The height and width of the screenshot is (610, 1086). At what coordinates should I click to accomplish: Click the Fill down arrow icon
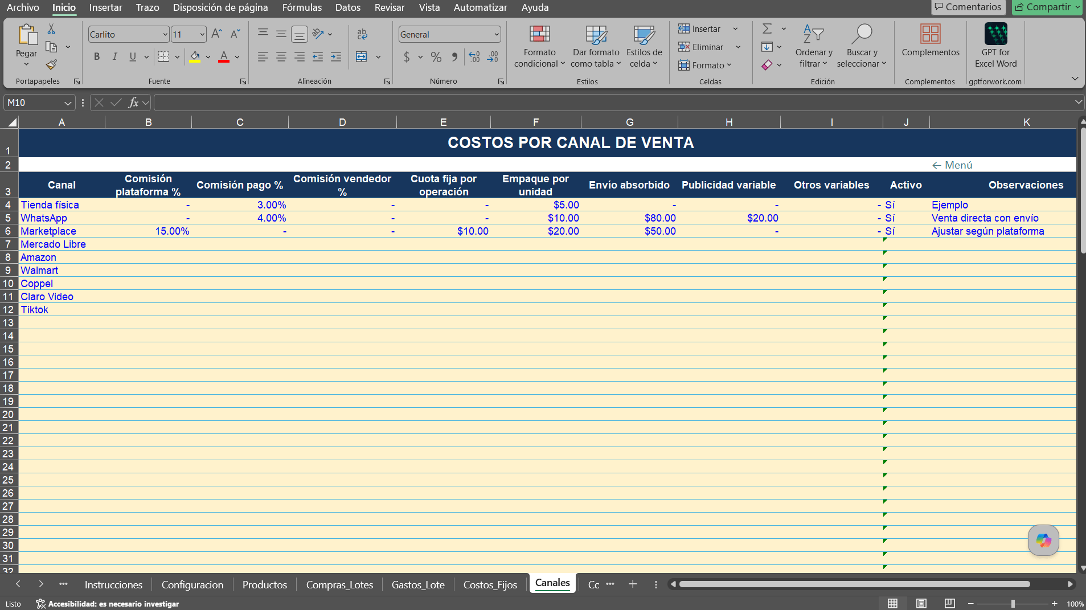767,47
